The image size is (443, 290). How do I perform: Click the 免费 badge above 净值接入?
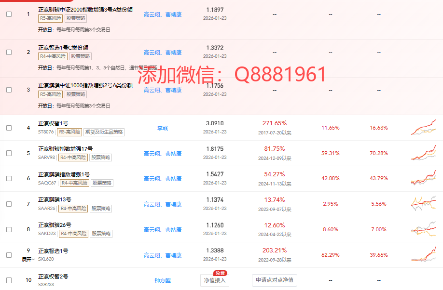(220, 273)
